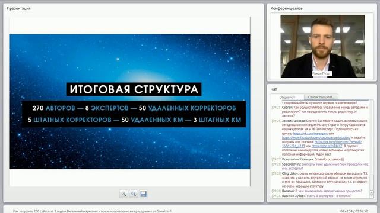380x213 pixels.
Task: Zoom in on the presentation slide
Action: tap(124, 194)
